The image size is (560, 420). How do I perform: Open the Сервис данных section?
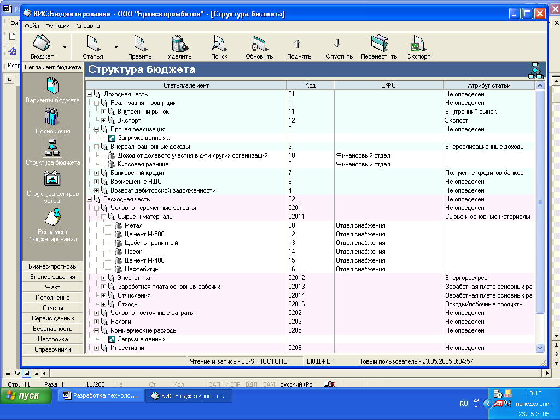click(53, 318)
